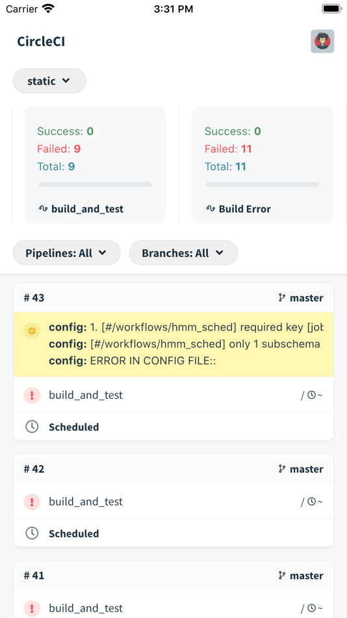Tap the Wi-Fi status bar icon
347x618 pixels.
click(49, 8)
